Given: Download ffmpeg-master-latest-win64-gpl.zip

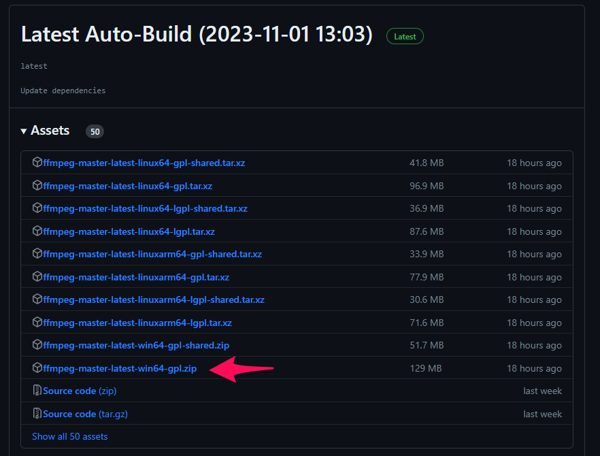Looking at the screenshot, I should click(120, 368).
